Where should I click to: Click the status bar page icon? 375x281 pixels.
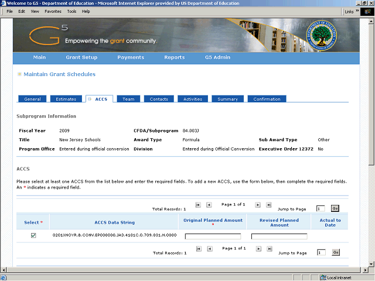click(x=4, y=277)
